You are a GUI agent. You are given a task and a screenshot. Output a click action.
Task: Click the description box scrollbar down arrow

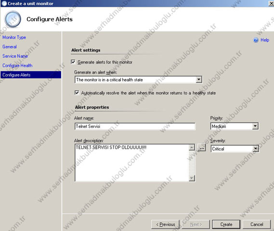coord(192,178)
